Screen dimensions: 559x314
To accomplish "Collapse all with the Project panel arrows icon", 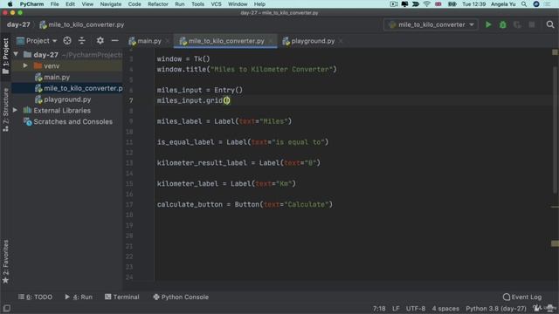I will [x=82, y=41].
